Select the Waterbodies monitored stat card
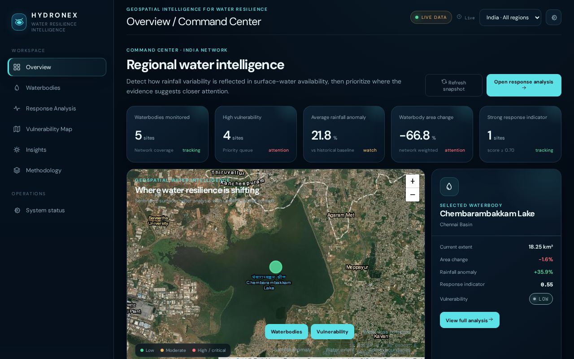 click(x=167, y=134)
